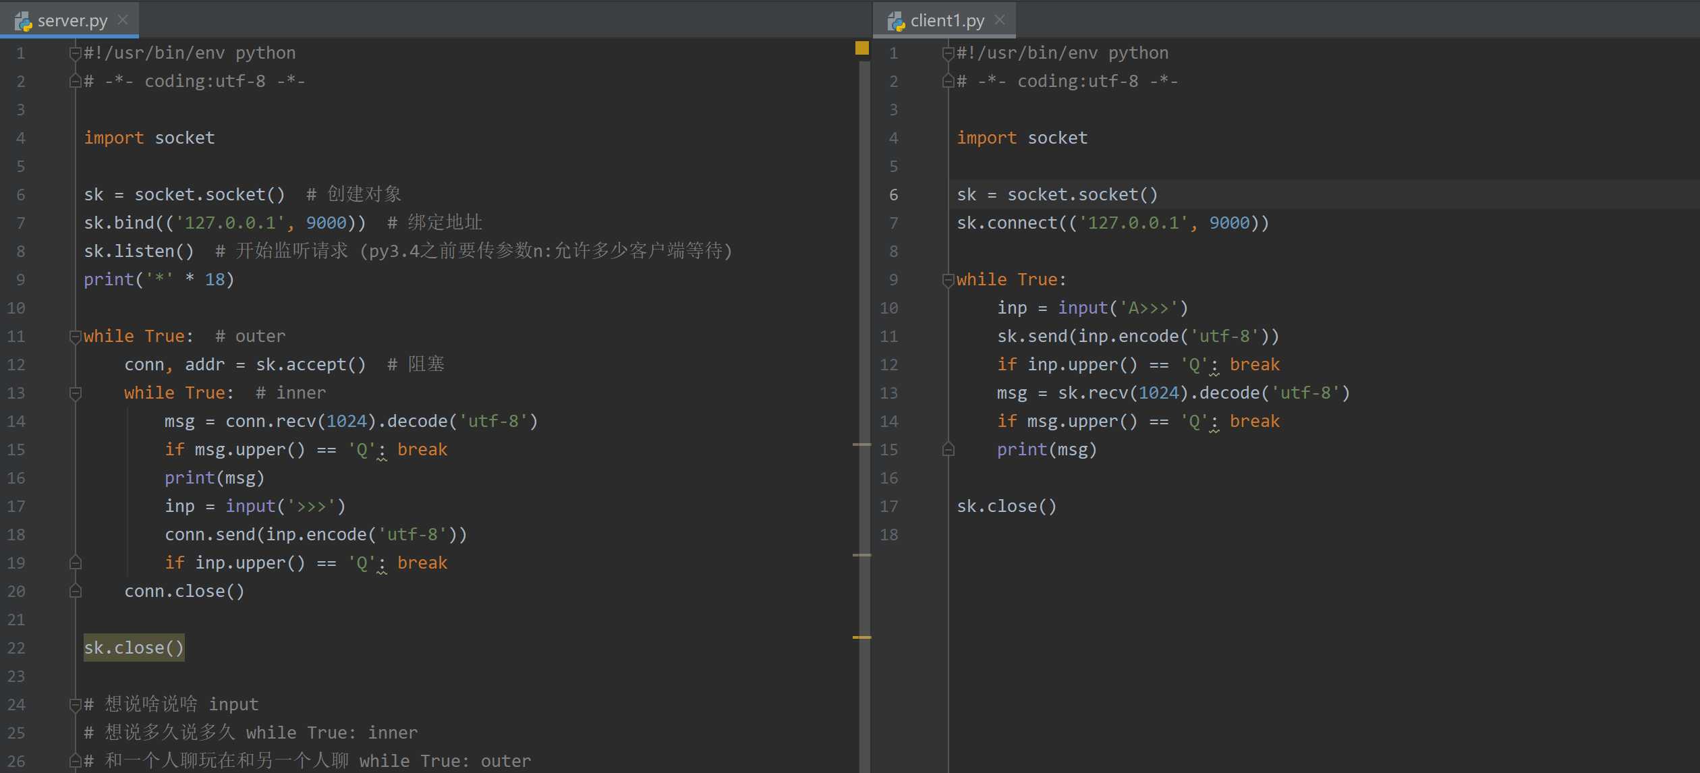
Task: Close the client1.py tab
Action: click(1000, 20)
